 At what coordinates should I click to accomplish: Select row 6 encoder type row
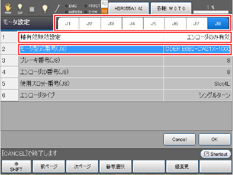pos(125,95)
